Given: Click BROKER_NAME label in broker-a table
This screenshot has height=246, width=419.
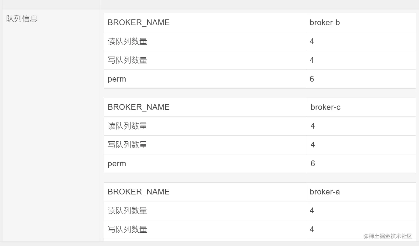Looking at the screenshot, I should click(139, 192).
